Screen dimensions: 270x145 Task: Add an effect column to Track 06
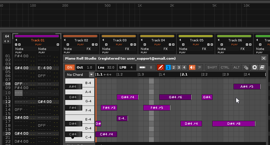250,44
